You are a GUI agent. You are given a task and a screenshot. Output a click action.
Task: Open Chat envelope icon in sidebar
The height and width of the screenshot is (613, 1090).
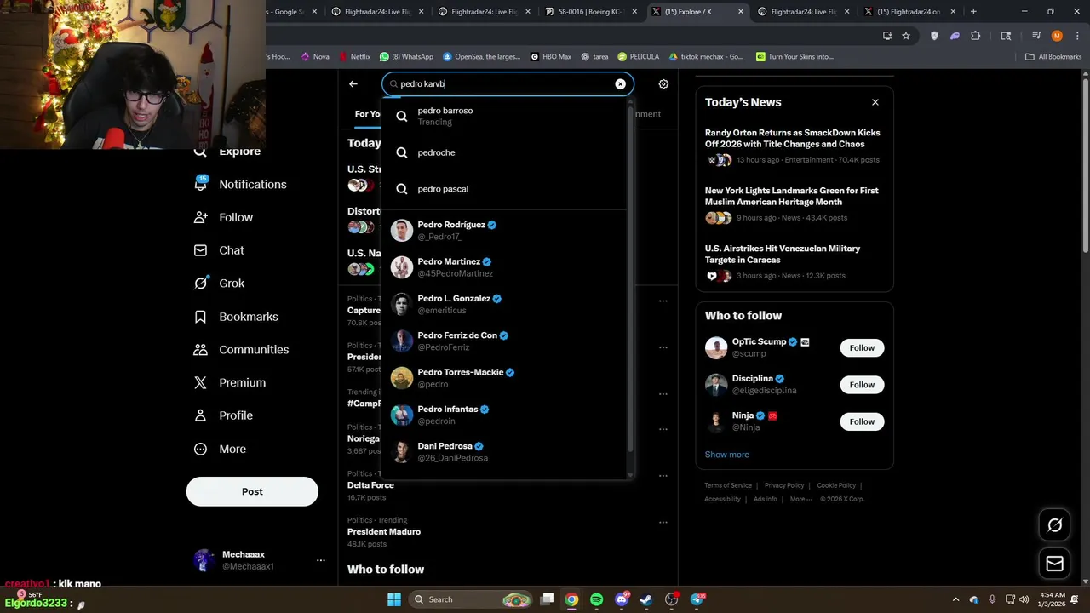tap(200, 250)
